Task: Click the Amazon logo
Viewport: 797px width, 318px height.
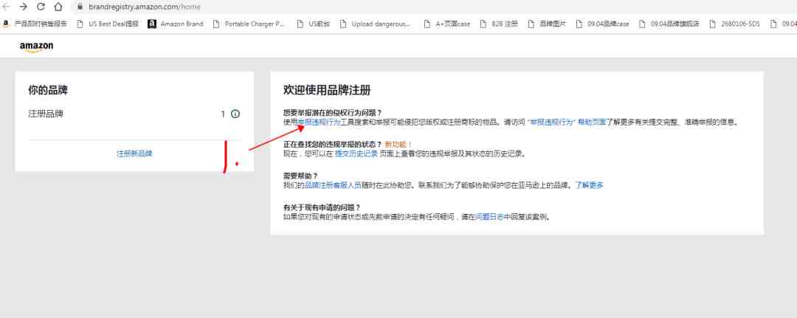Action: pos(37,46)
